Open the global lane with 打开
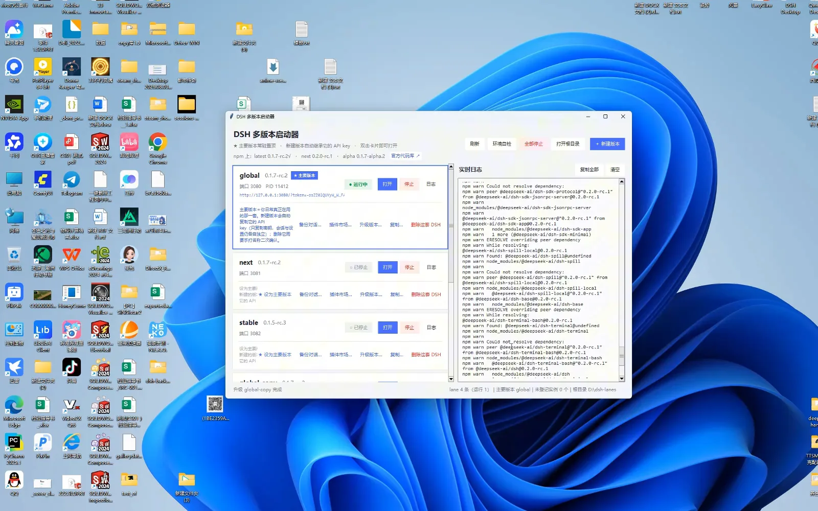 coord(388,184)
